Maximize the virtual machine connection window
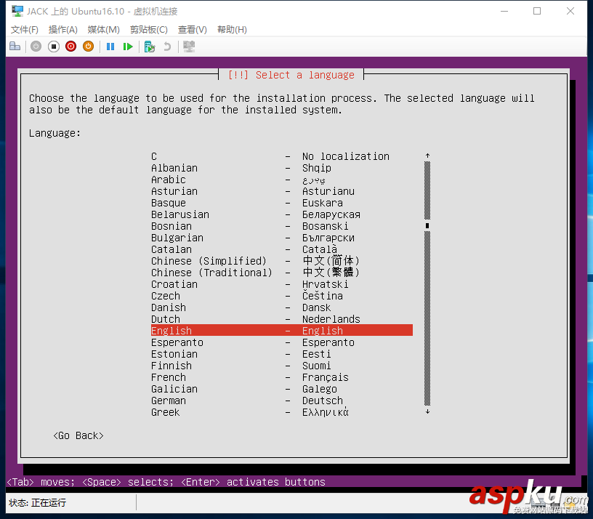The width and height of the screenshot is (593, 519). [x=537, y=12]
